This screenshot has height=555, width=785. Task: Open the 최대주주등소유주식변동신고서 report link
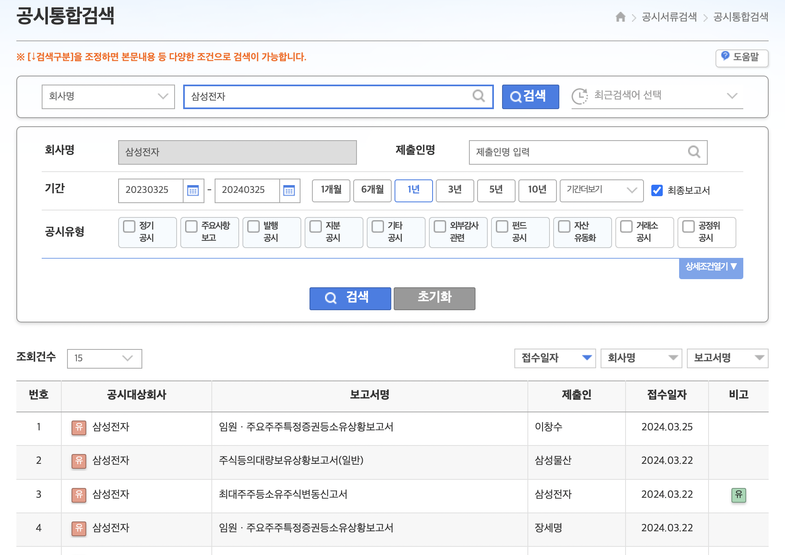(283, 495)
